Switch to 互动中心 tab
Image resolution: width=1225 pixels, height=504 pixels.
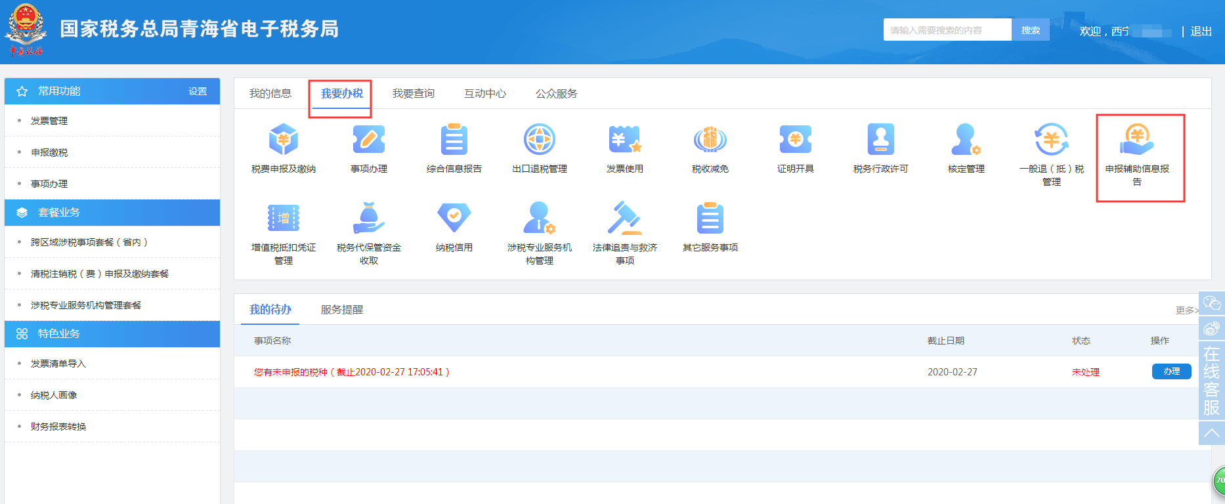click(x=484, y=93)
